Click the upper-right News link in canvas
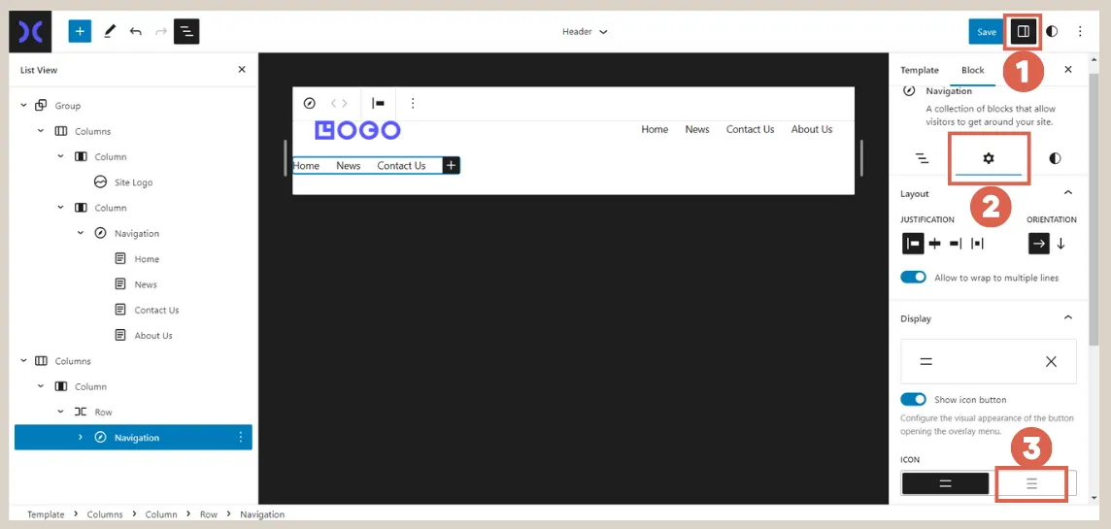1111x529 pixels. (x=697, y=130)
